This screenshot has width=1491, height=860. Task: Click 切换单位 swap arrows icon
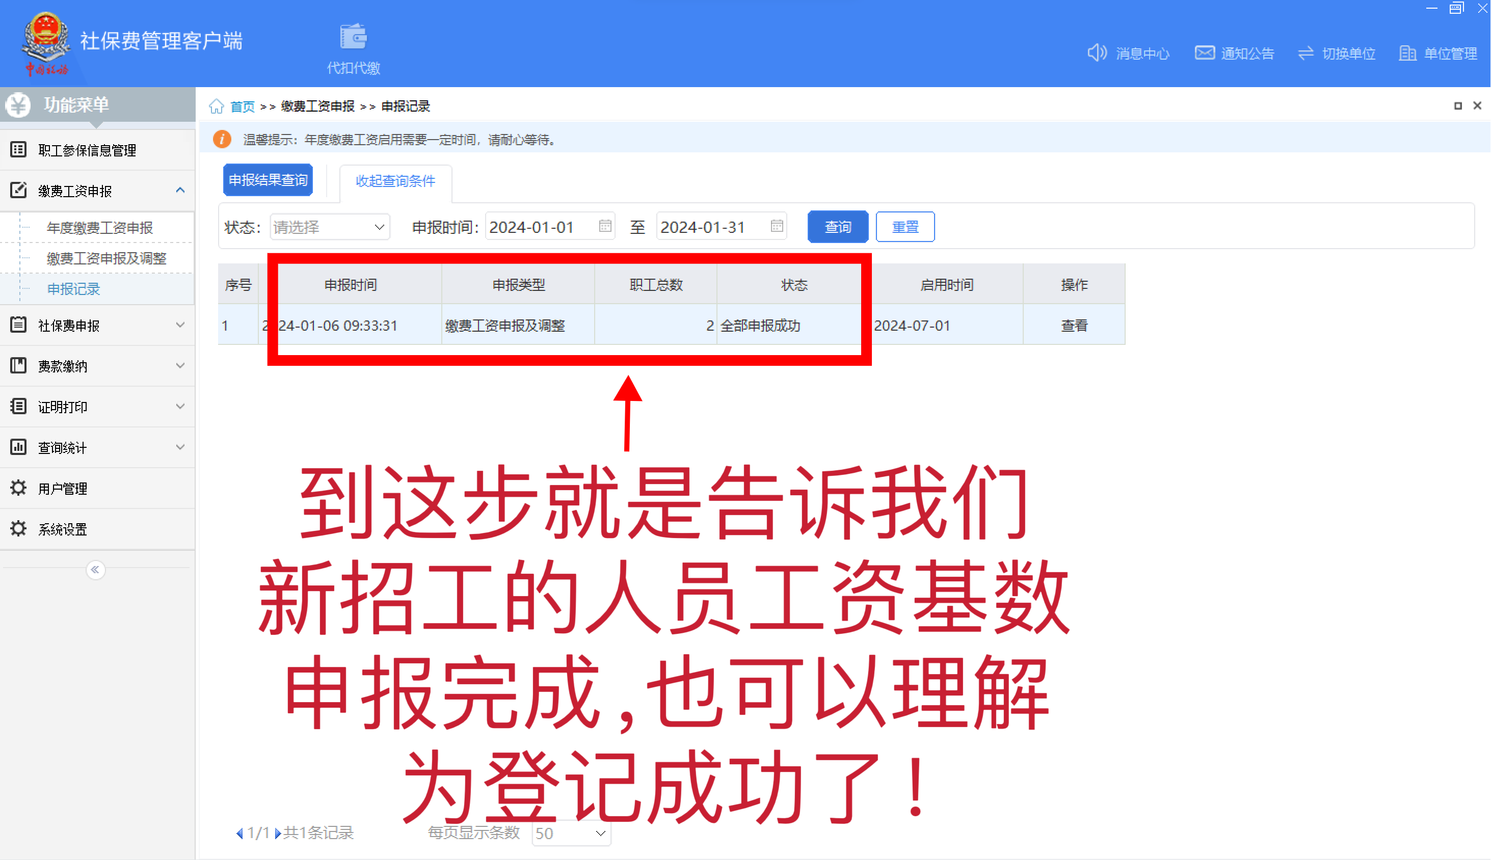tap(1306, 53)
